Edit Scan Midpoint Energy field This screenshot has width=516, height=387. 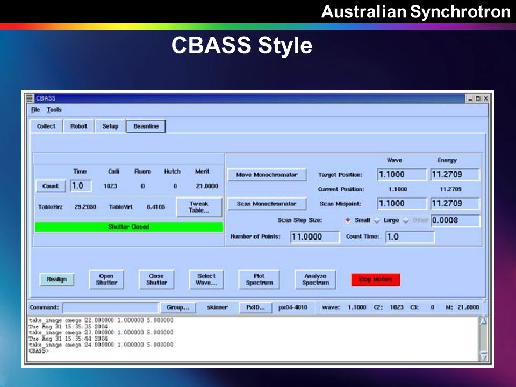pos(455,203)
